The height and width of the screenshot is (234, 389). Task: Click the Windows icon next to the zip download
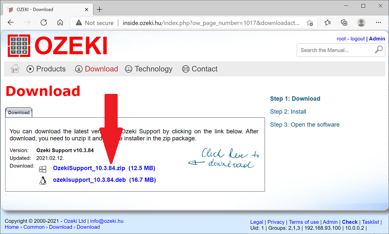tap(43, 169)
